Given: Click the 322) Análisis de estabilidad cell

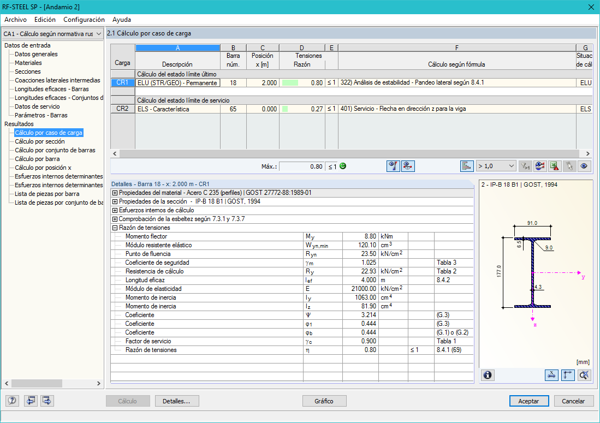Looking at the screenshot, I should coord(457,82).
